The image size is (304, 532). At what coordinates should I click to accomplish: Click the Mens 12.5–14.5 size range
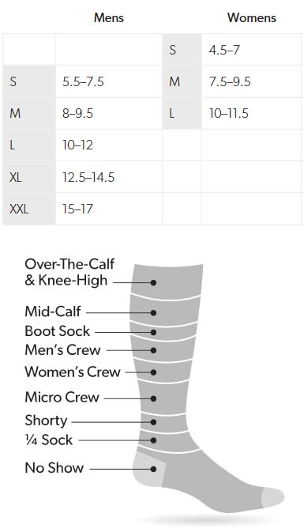click(88, 177)
